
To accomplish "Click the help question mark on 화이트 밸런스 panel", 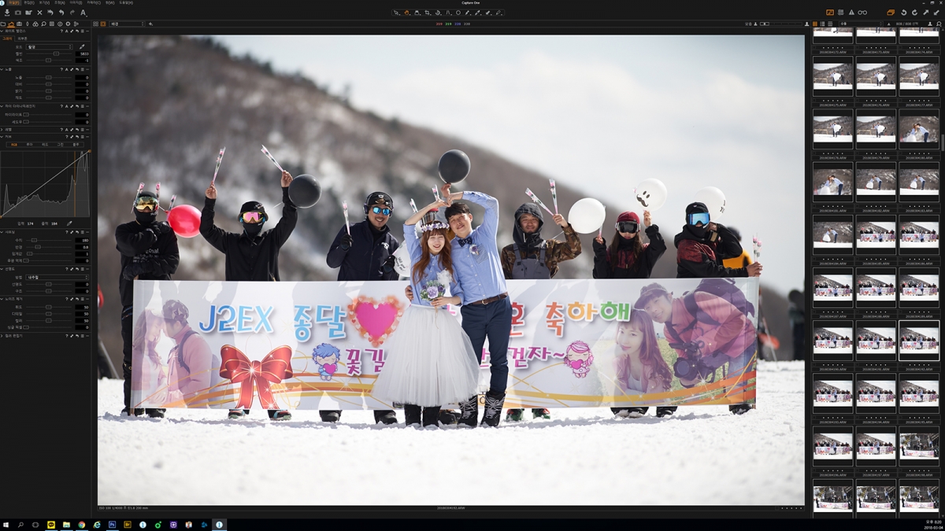I will 61,31.
